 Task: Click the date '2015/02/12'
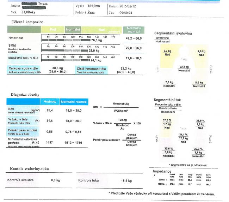[x=128, y=6]
